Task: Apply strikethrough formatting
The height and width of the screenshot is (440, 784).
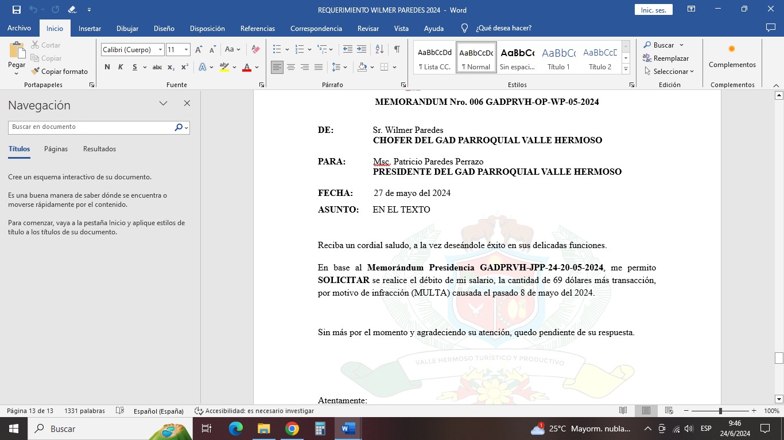Action: pyautogui.click(x=157, y=68)
